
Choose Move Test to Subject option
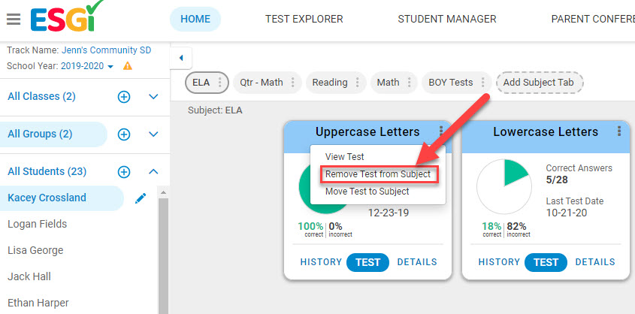(367, 192)
